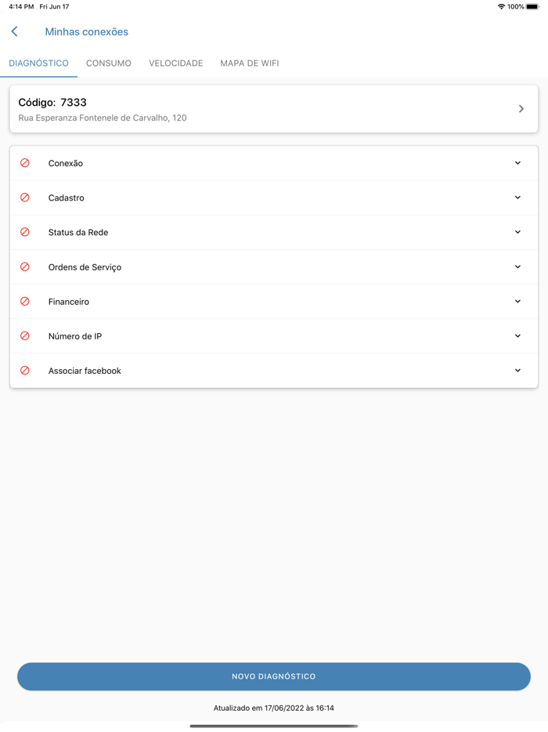Click the red status icon beside Conexão
The image size is (548, 732).
pos(25,163)
